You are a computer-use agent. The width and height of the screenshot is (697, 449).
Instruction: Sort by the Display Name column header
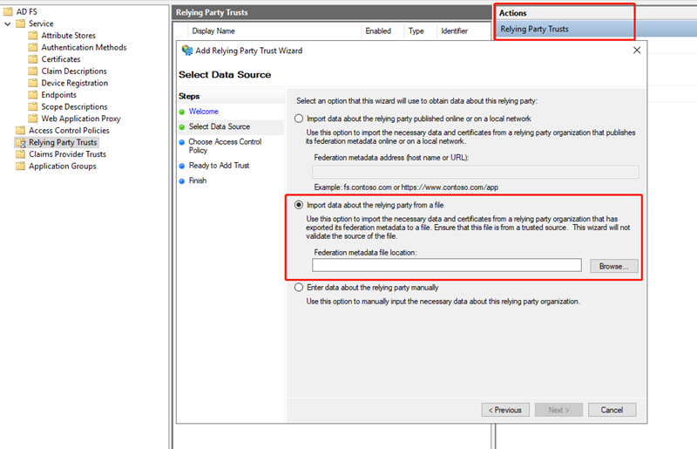point(214,31)
